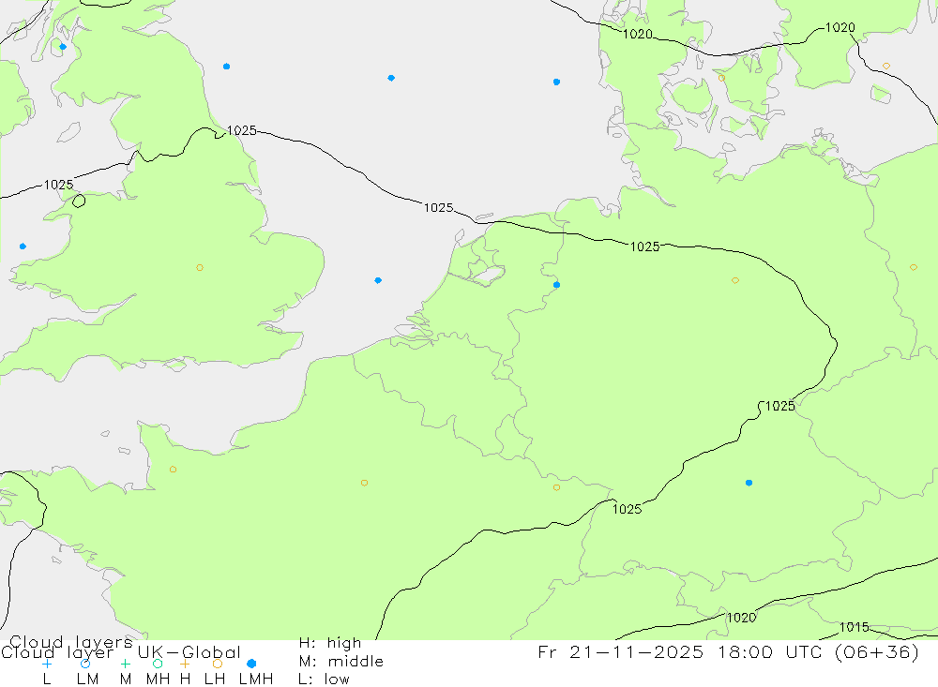Click the 'LMH' legend label
This screenshot has height=687, width=938.
pyautogui.click(x=256, y=680)
